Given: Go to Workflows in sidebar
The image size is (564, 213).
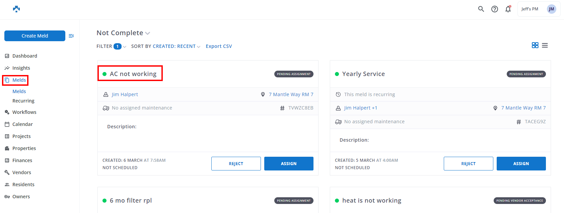Looking at the screenshot, I should click(24, 112).
